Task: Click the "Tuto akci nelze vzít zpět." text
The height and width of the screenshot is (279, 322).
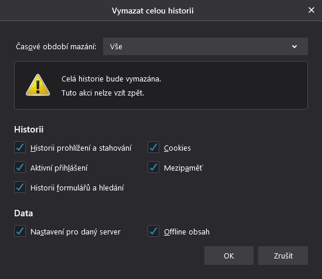Action: click(102, 93)
